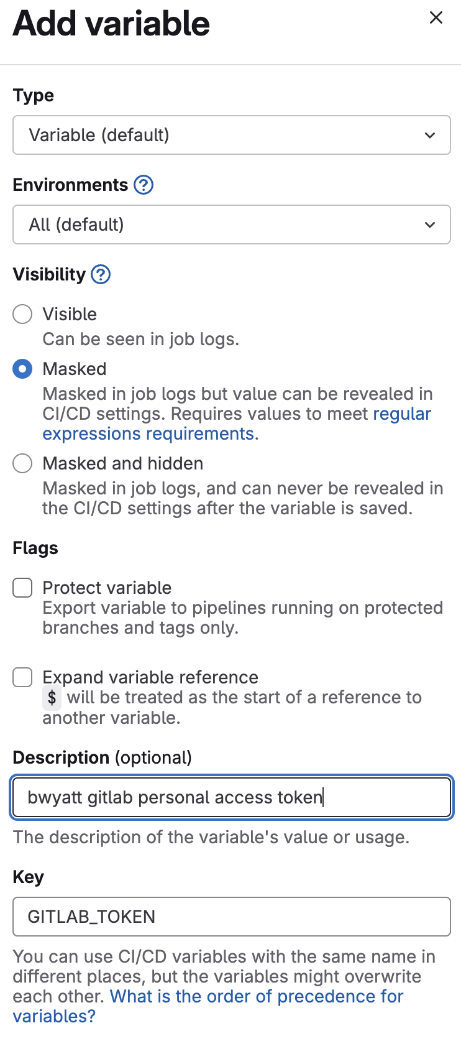Enable the Protect variable checkbox
The height and width of the screenshot is (1041, 461).
(x=22, y=588)
